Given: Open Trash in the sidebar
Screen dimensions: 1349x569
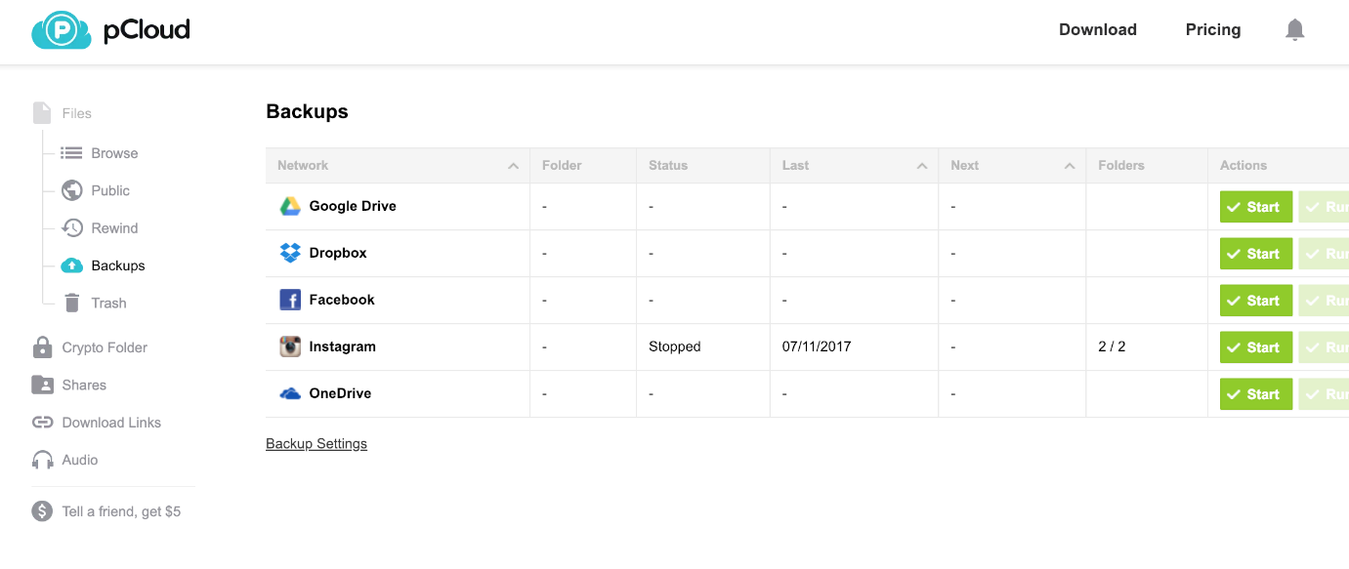Looking at the screenshot, I should pyautogui.click(x=108, y=304).
